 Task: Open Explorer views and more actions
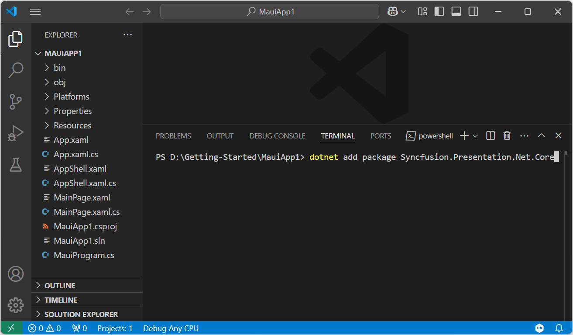tap(127, 35)
